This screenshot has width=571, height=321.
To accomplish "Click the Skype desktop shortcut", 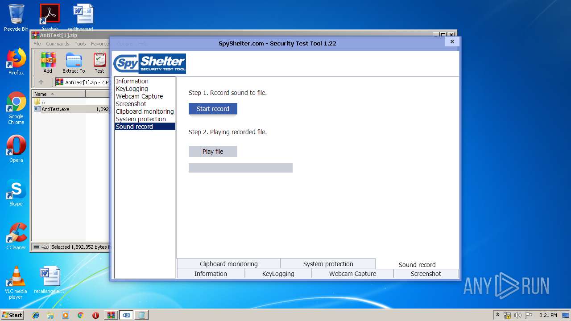I will click(16, 193).
